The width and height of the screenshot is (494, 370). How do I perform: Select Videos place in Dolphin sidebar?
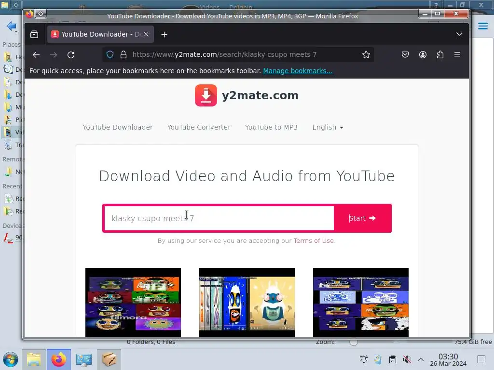pos(13,132)
